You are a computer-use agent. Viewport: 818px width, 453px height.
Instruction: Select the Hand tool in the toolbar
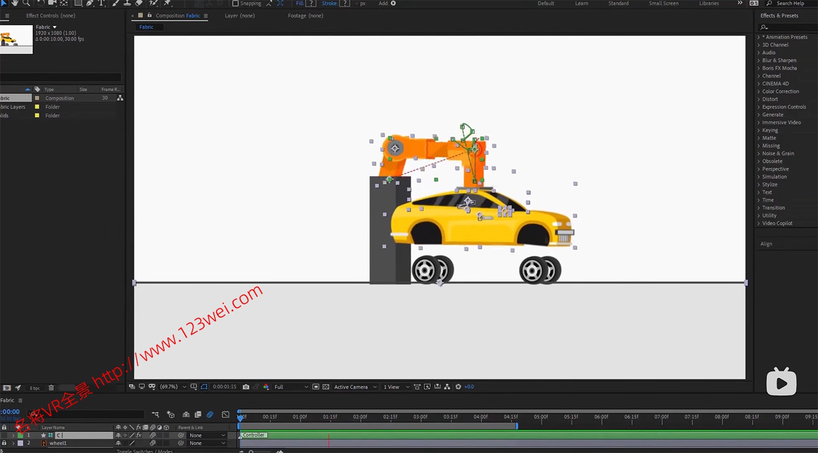coord(15,4)
